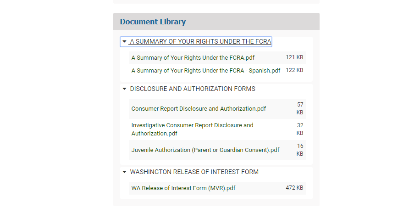Select the Disclosure and Authorization Forms heading
This screenshot has height=208, width=409.
coord(193,89)
